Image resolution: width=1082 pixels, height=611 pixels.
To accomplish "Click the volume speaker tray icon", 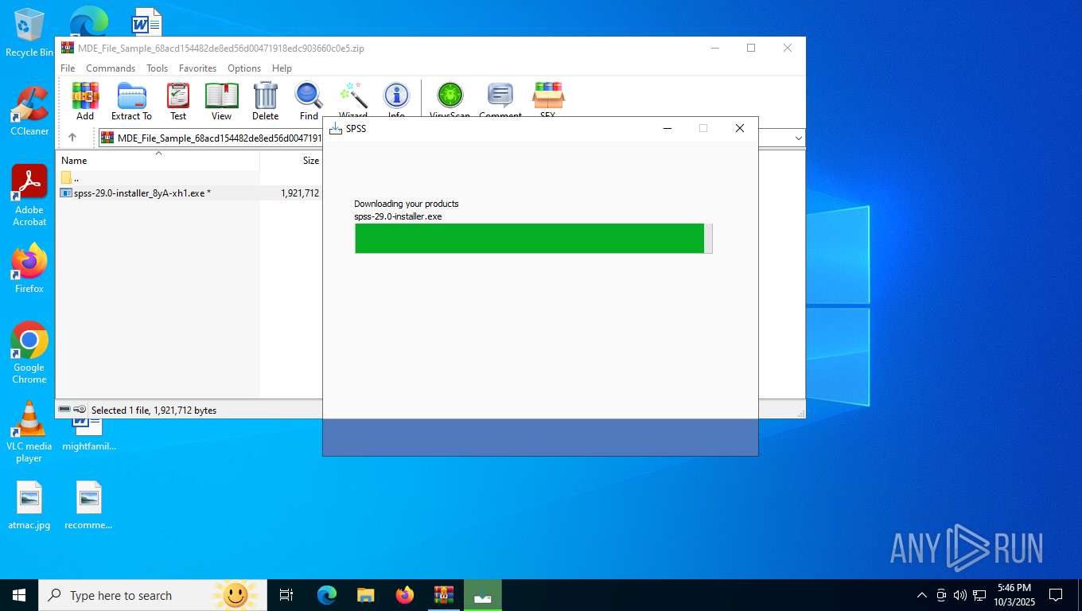I will point(960,595).
